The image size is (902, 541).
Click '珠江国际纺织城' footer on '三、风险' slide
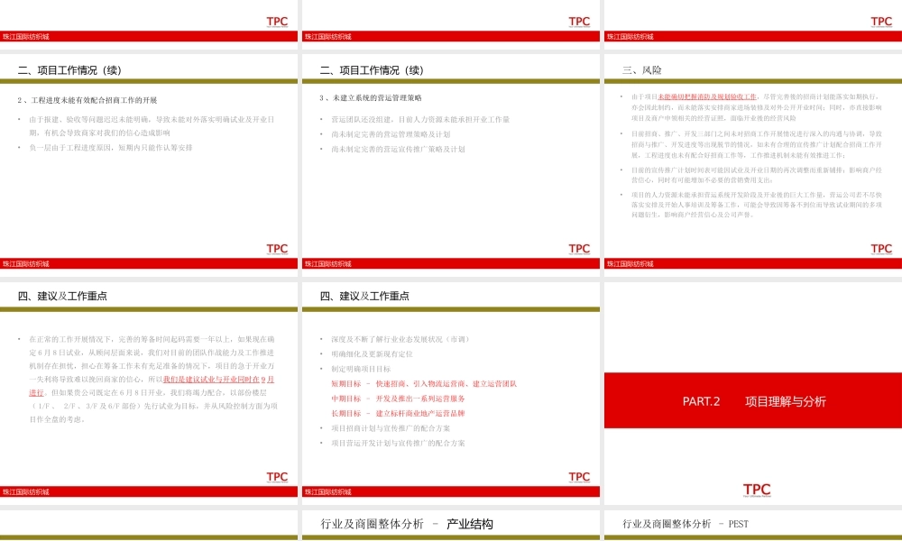click(x=630, y=264)
